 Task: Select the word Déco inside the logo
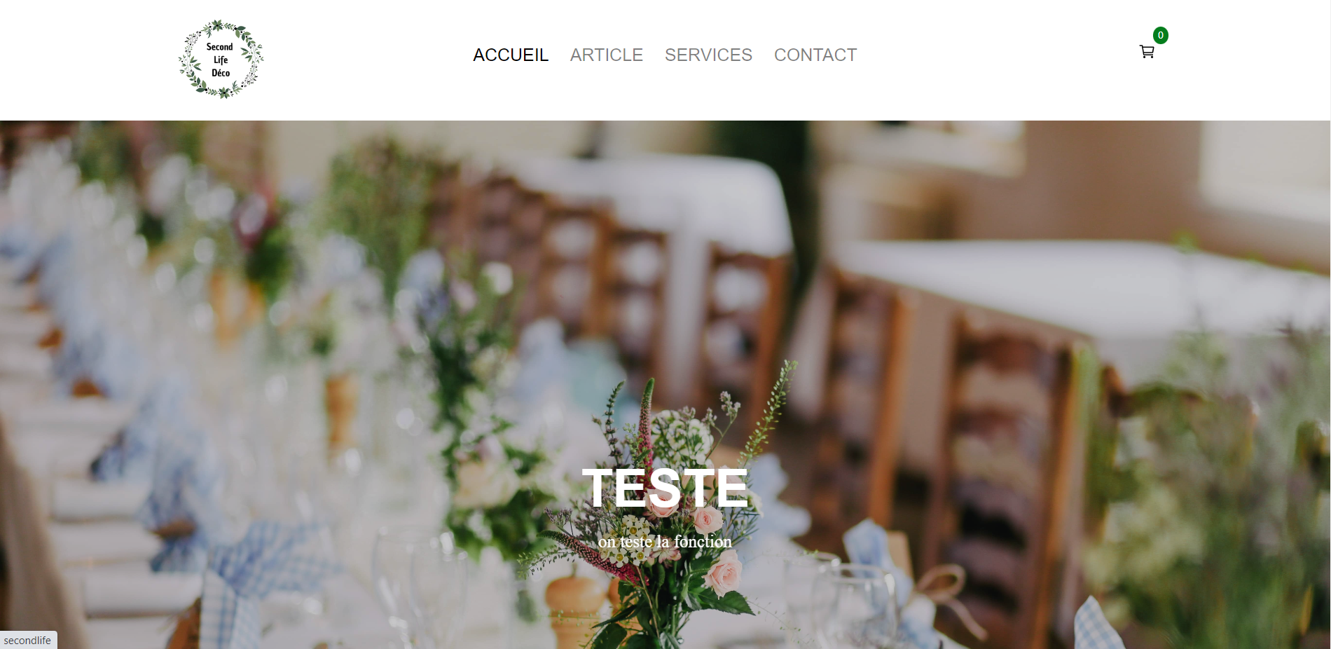point(221,73)
